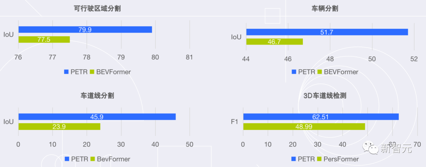Click the 车道线分割 chart title
Viewport: 426px width, 167px height.
pos(97,95)
